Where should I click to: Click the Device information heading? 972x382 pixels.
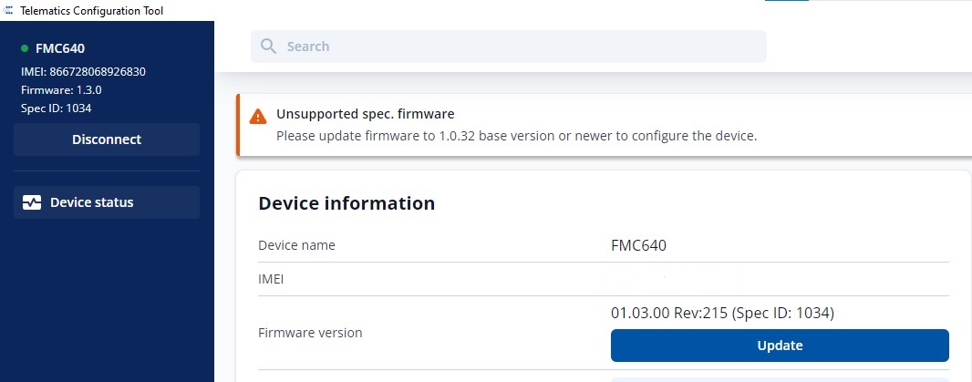(x=346, y=203)
